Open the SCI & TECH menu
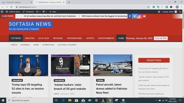The width and height of the screenshot is (184, 103). click(43, 38)
